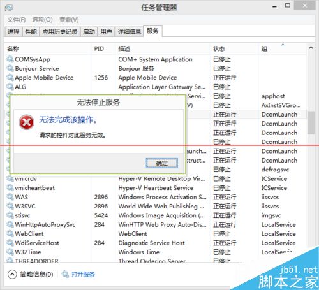The image size is (319, 290).
Task: Click the gear icon beside WAS
Action: (10, 197)
